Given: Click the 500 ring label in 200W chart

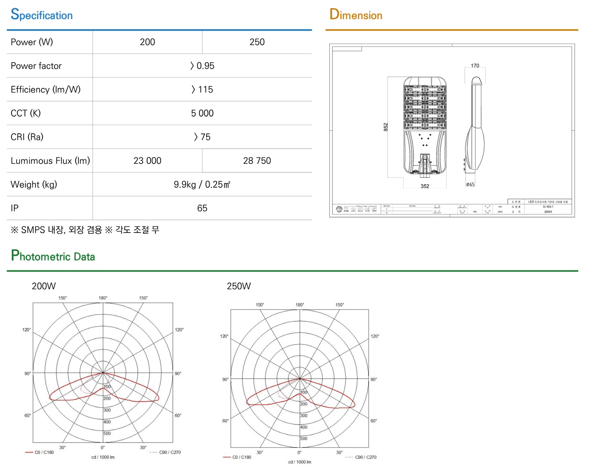Looking at the screenshot, I should coord(107,433).
